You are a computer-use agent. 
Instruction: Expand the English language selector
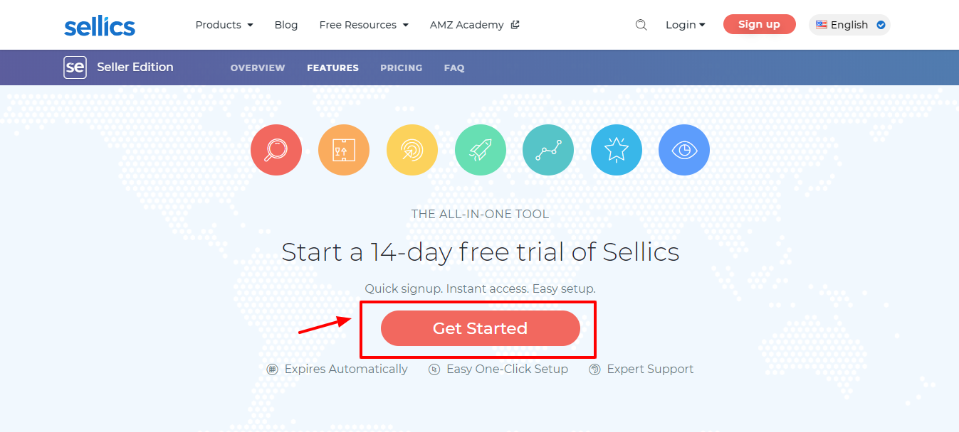coord(849,24)
